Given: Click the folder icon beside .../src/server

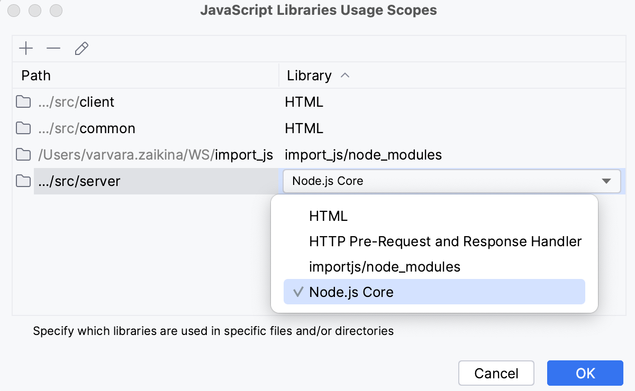Looking at the screenshot, I should 23,181.
